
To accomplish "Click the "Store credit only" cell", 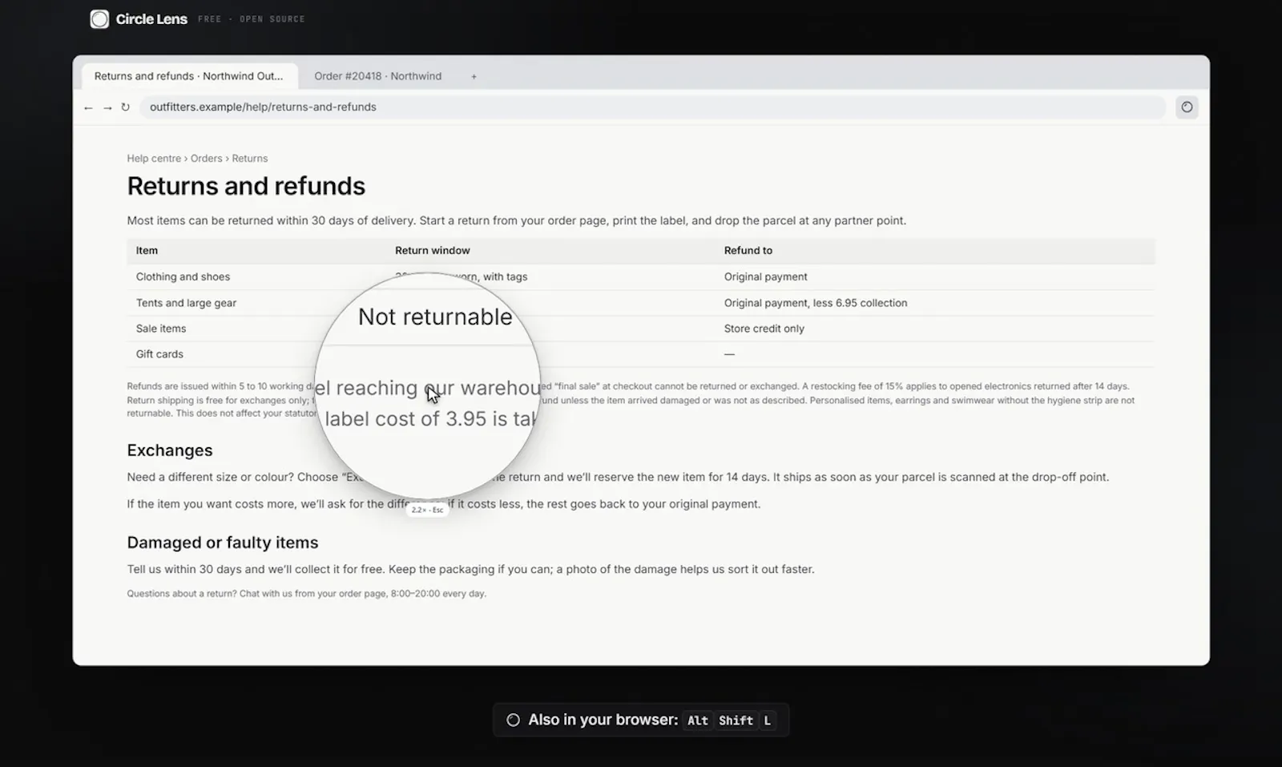I will [764, 329].
